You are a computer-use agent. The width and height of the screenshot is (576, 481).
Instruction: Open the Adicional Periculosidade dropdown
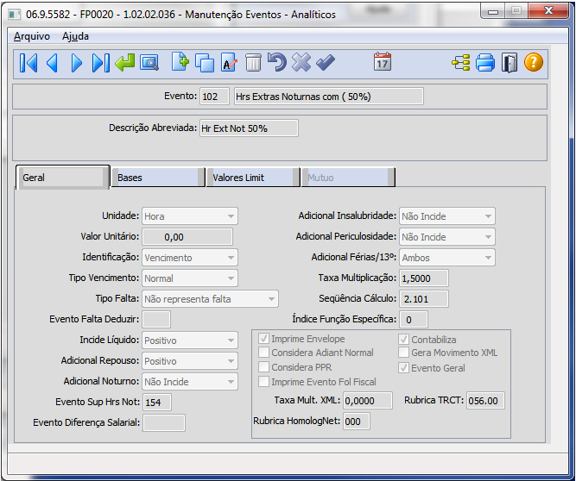(447, 237)
